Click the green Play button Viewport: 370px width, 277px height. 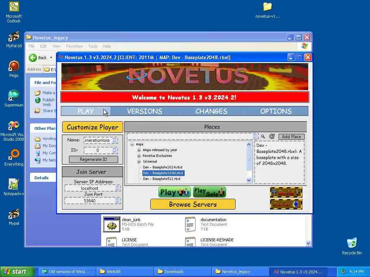pos(175,192)
